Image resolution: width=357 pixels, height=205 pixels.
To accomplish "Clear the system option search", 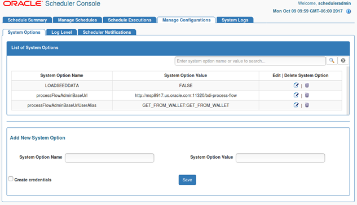I will [343, 61].
